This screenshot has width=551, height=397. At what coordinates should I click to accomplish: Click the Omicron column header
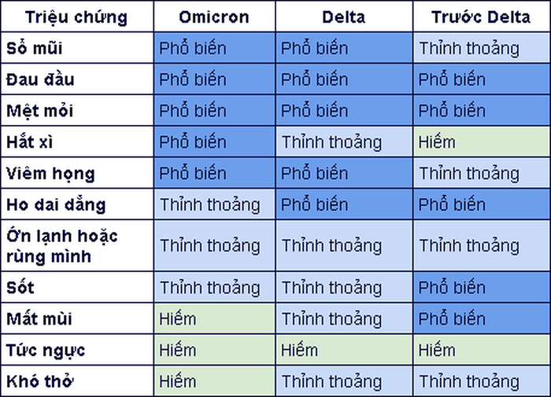click(x=213, y=17)
